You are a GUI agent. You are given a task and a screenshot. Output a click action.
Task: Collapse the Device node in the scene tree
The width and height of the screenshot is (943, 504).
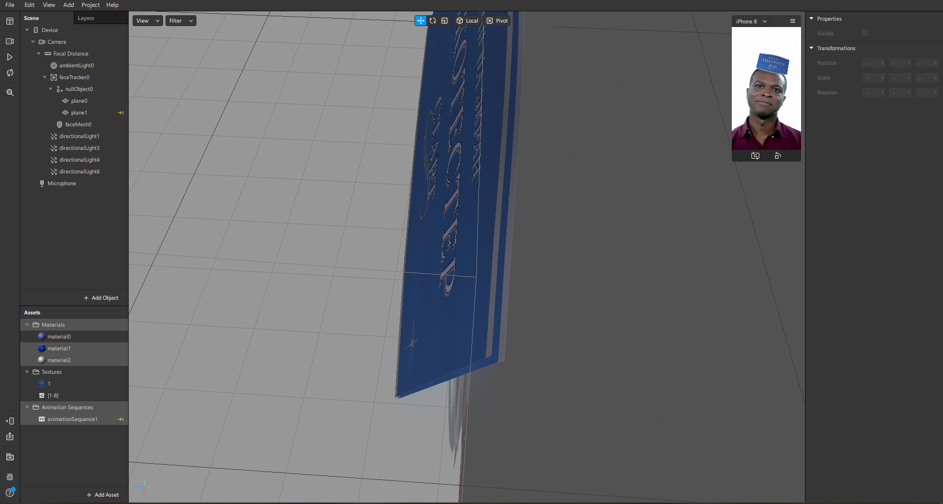pyautogui.click(x=27, y=30)
